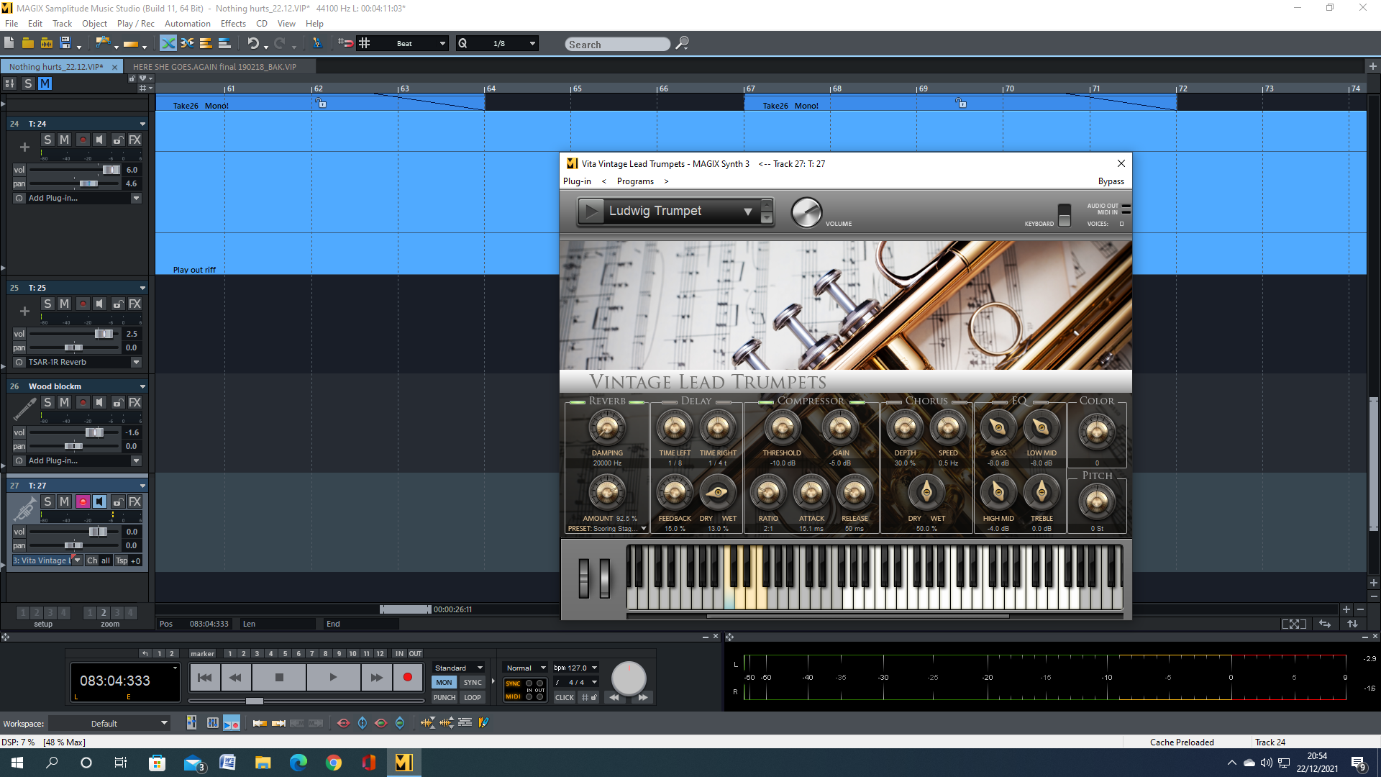1381x777 pixels.
Task: Open TSAR-1R Reverb plug-in dropdown arrow
Action: click(136, 363)
